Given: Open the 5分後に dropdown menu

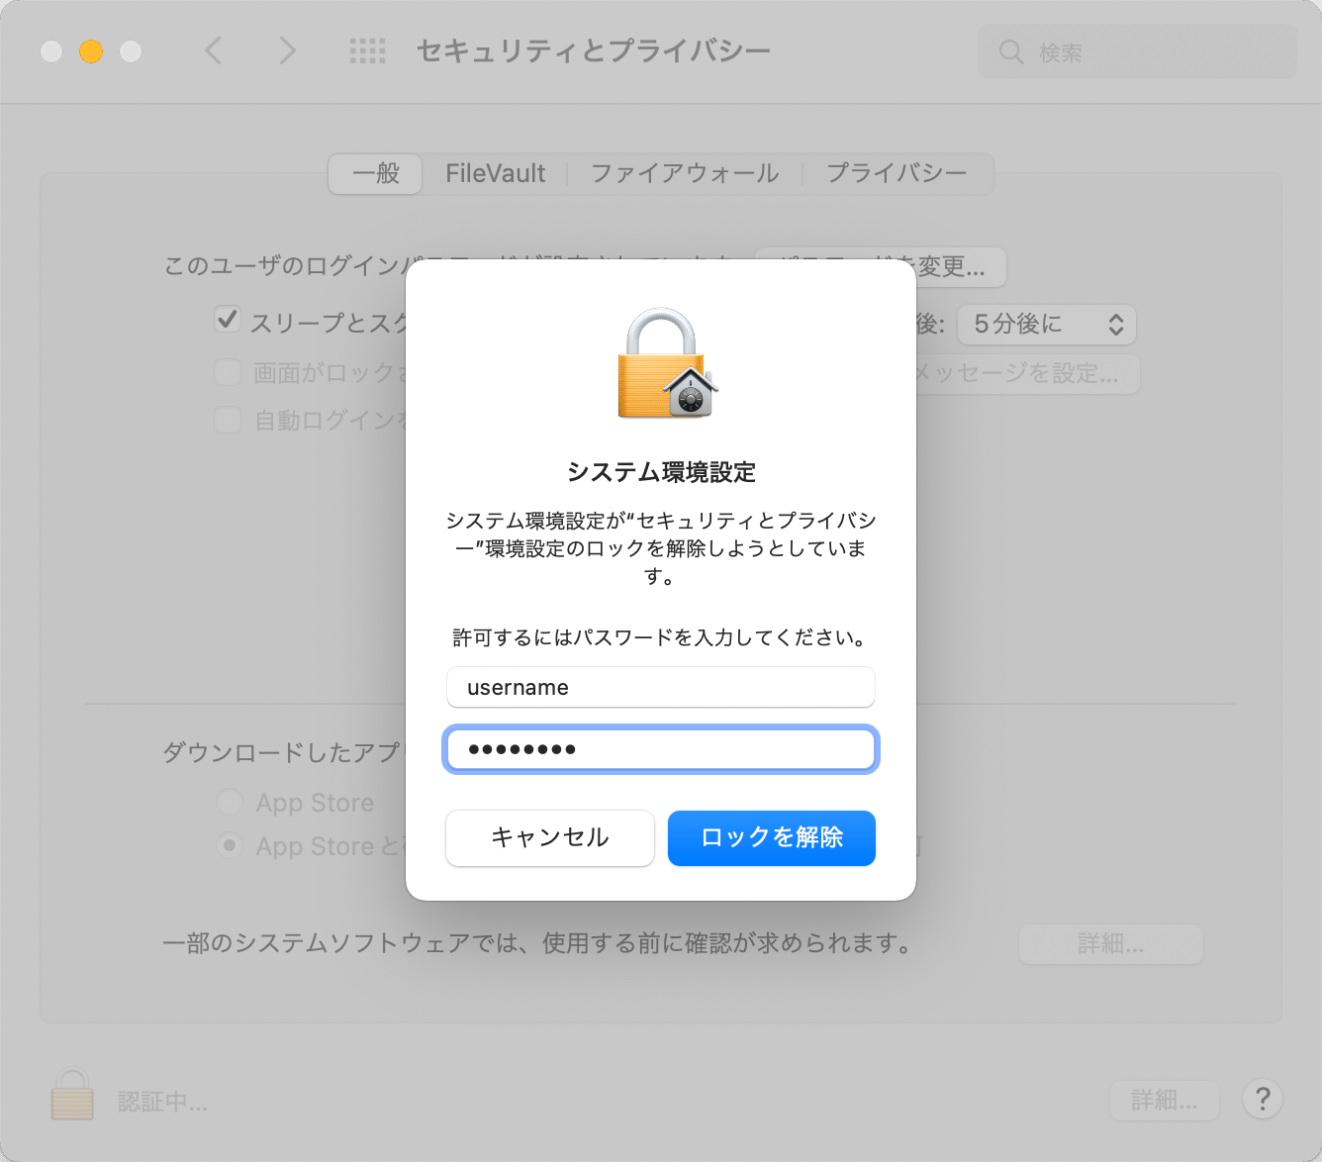Looking at the screenshot, I should pos(1046,324).
